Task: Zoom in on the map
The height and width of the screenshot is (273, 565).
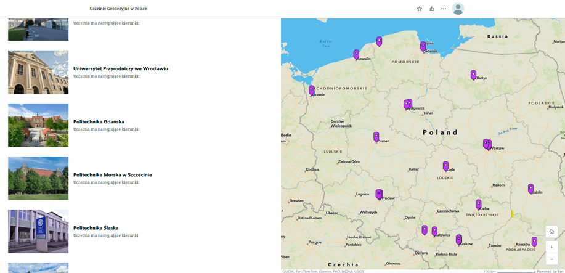Action: [551, 247]
